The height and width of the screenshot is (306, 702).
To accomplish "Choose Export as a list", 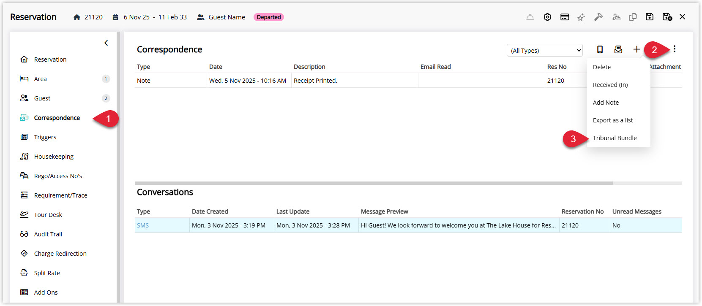I will (618, 120).
